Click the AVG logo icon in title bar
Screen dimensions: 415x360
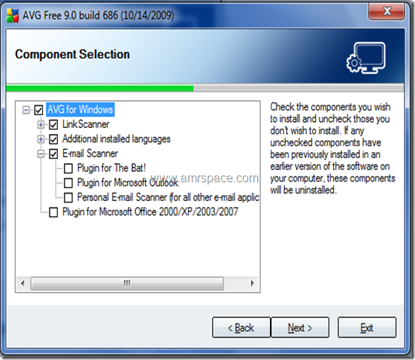pos(13,16)
